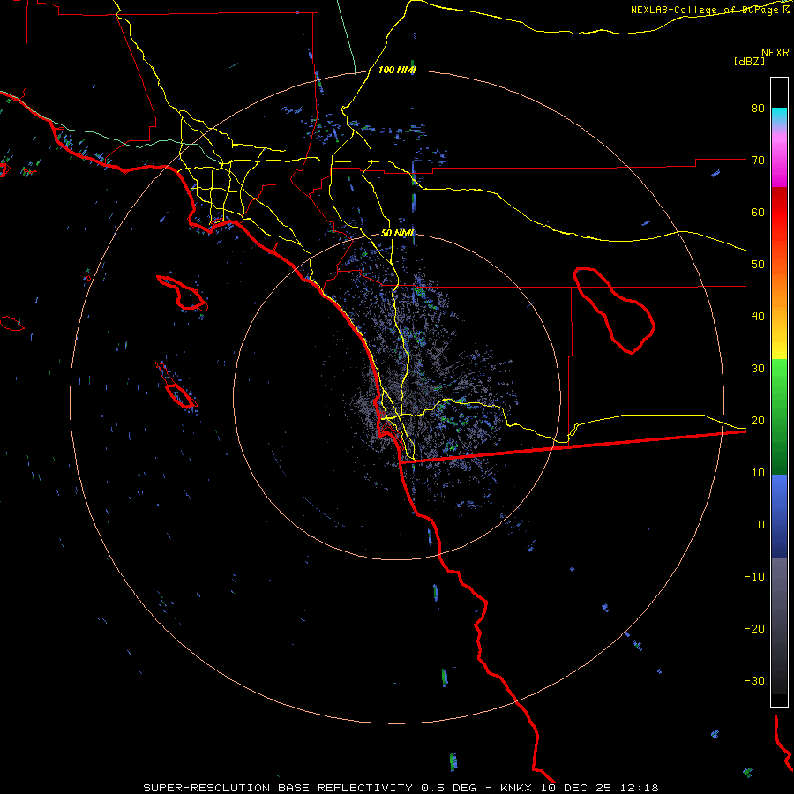794x794 pixels.
Task: Click the Santa Catalina Island outline
Action: click(x=182, y=293)
